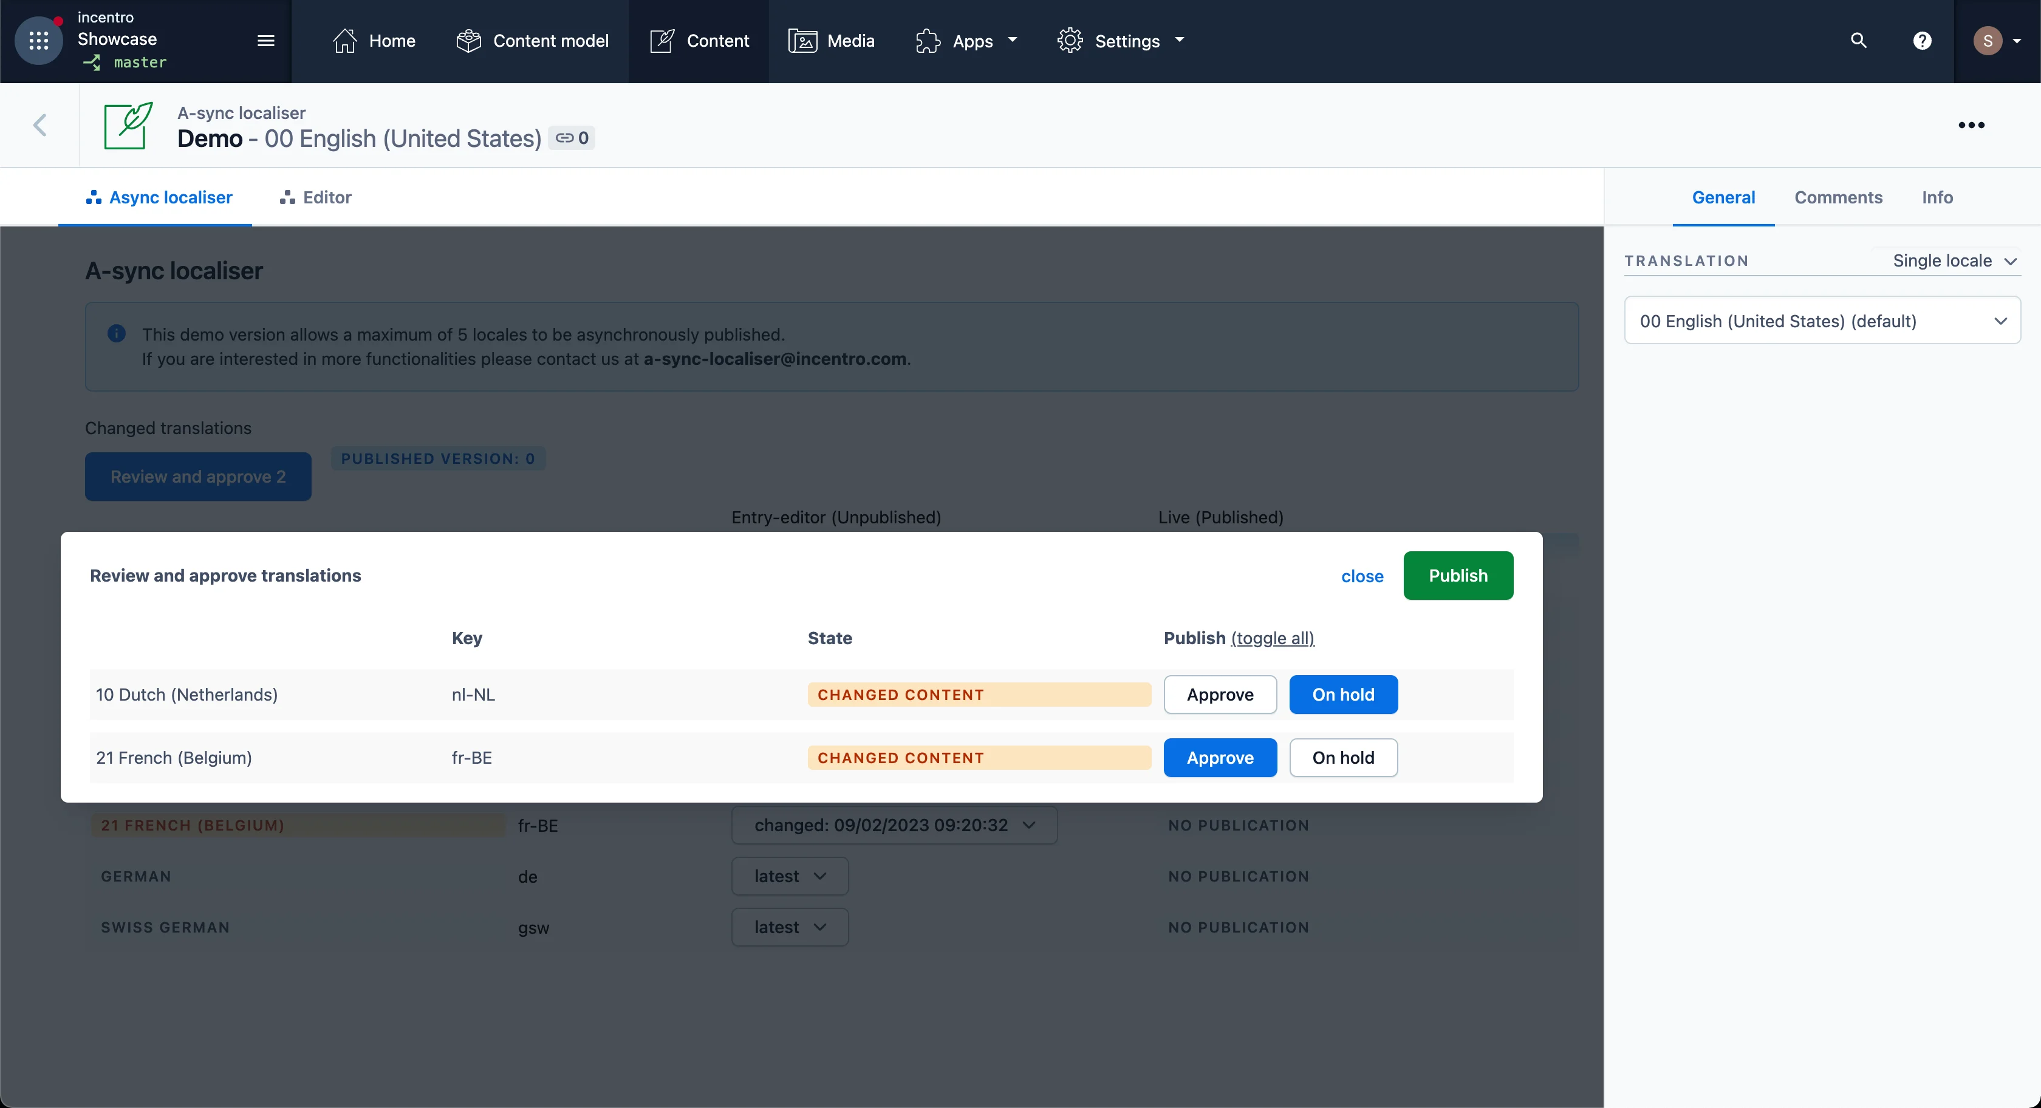Open the three-dot entry actions menu
The width and height of the screenshot is (2041, 1108).
pyautogui.click(x=1971, y=125)
